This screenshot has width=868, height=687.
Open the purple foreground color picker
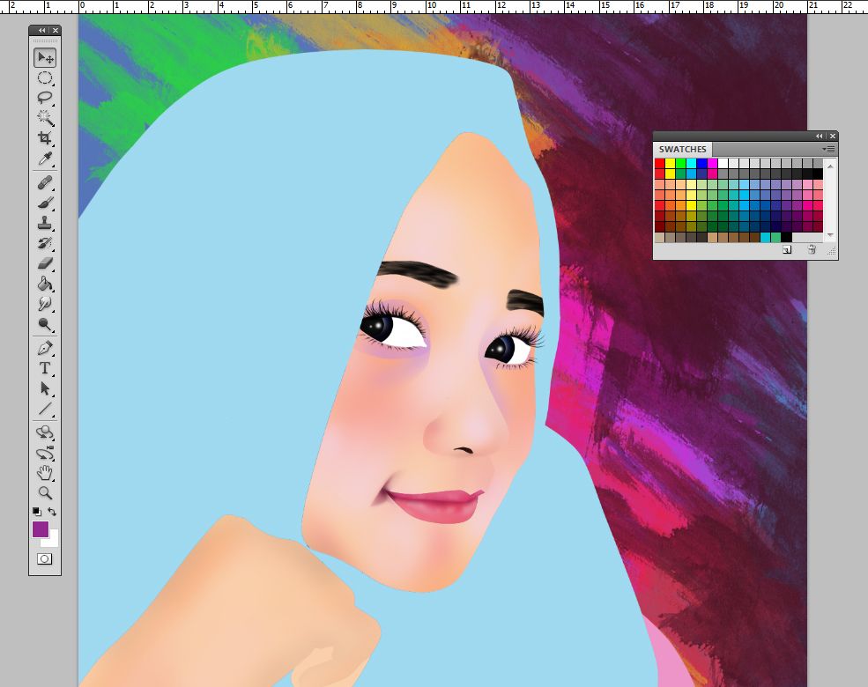[x=40, y=529]
